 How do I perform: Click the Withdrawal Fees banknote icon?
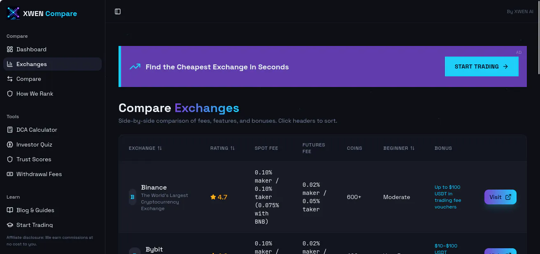(x=10, y=174)
